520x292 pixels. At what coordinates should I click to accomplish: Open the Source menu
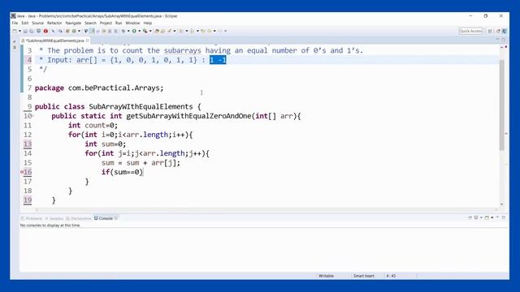coord(37,23)
